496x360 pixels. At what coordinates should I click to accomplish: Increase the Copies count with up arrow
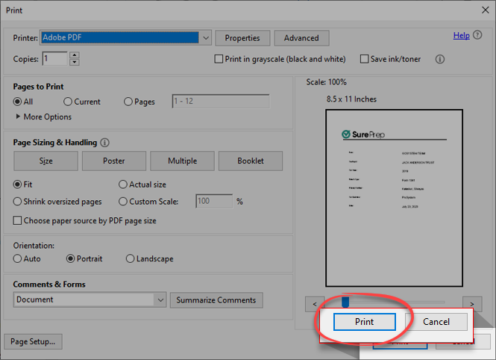[74, 55]
